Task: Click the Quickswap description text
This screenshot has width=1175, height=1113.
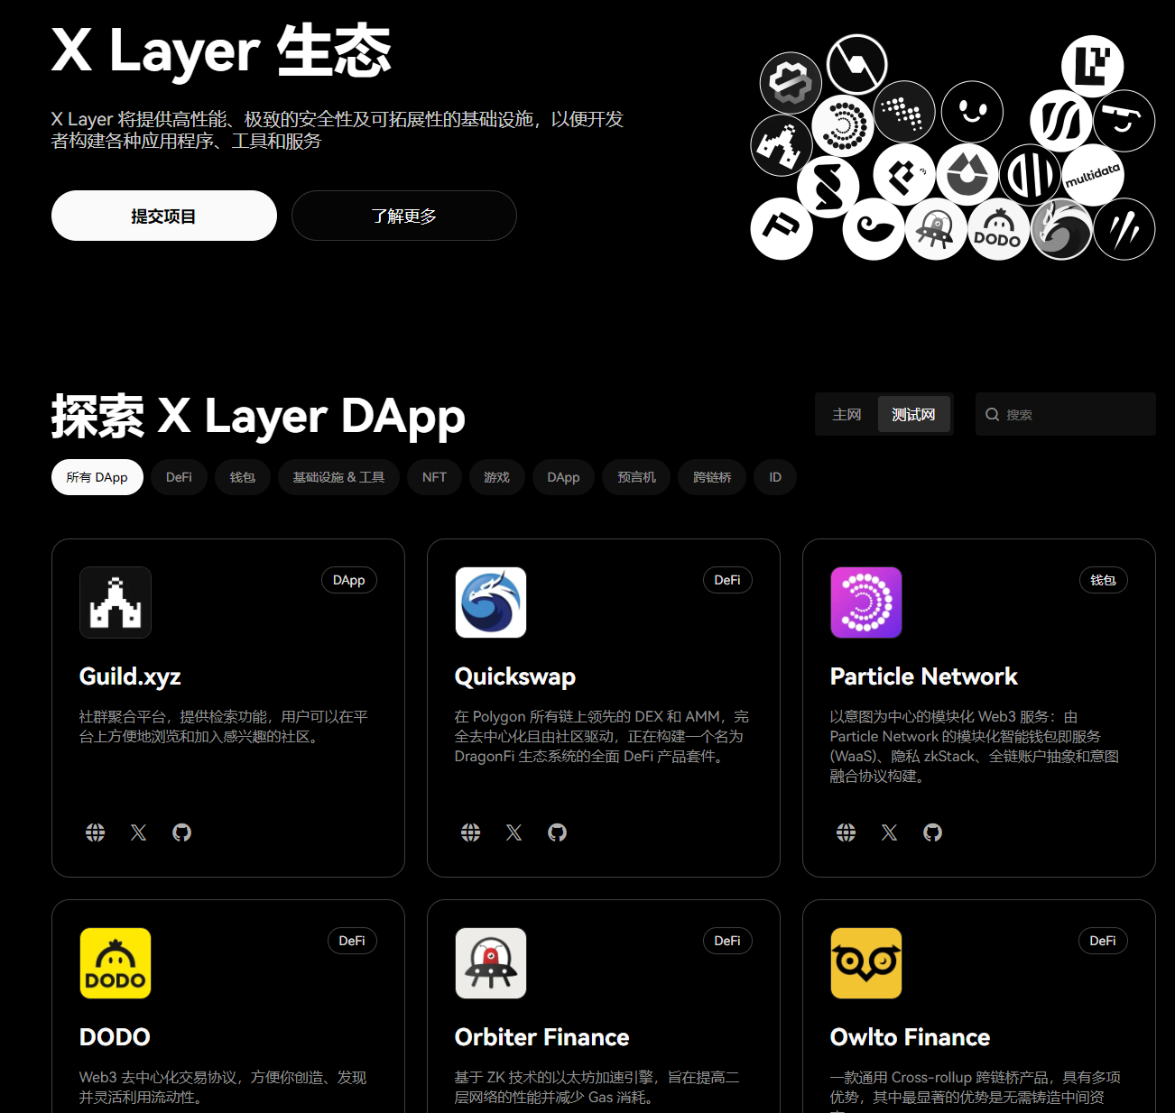Action: point(602,737)
